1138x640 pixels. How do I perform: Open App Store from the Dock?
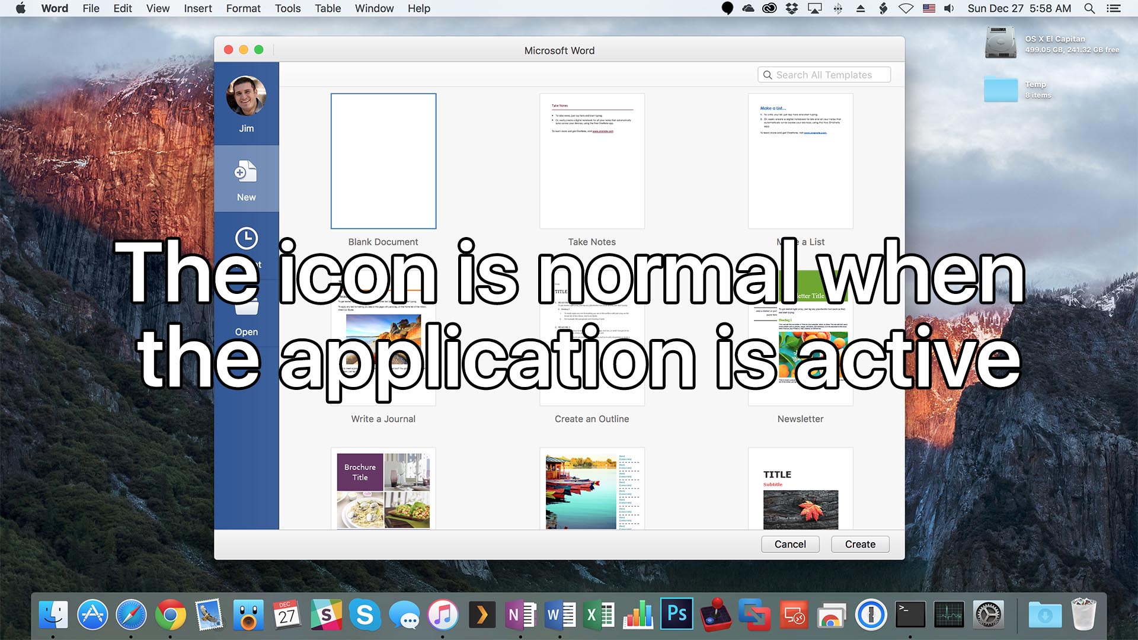[x=92, y=615]
